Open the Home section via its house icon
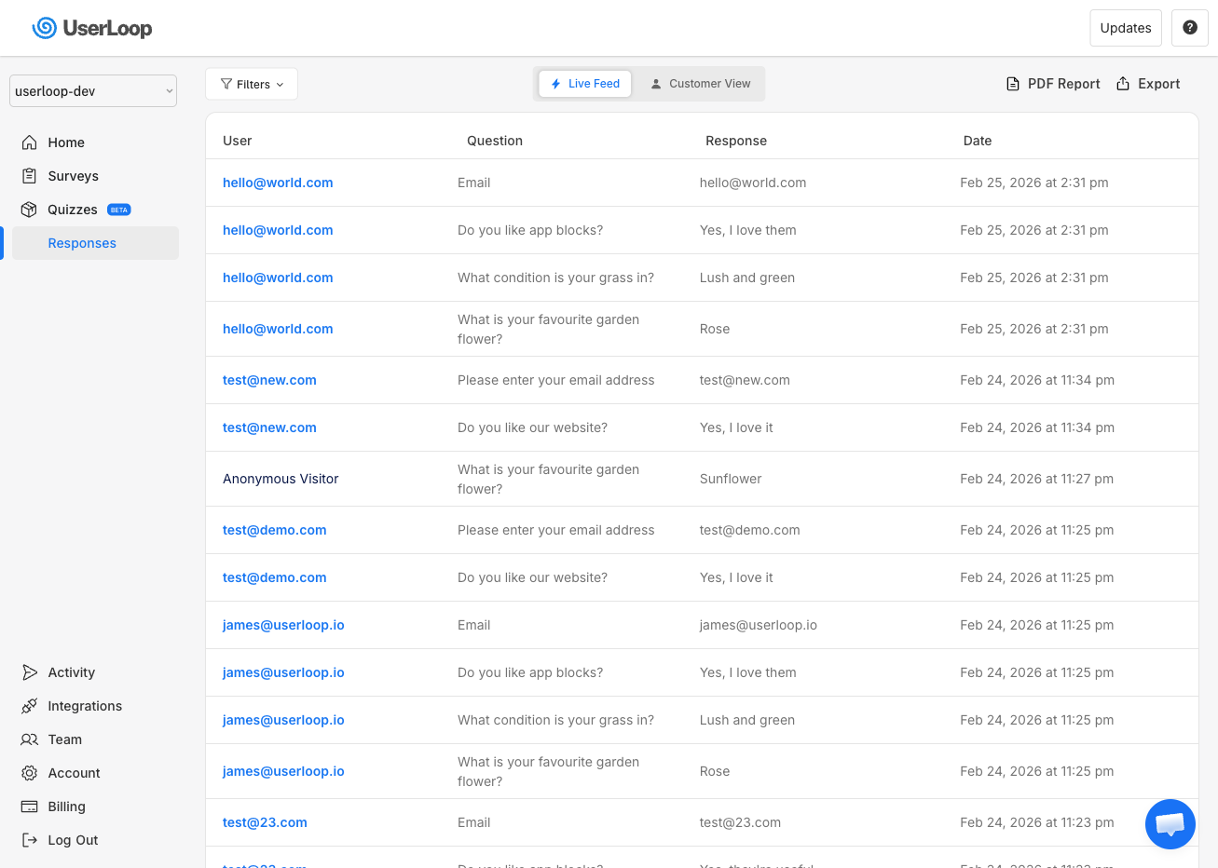 (31, 142)
